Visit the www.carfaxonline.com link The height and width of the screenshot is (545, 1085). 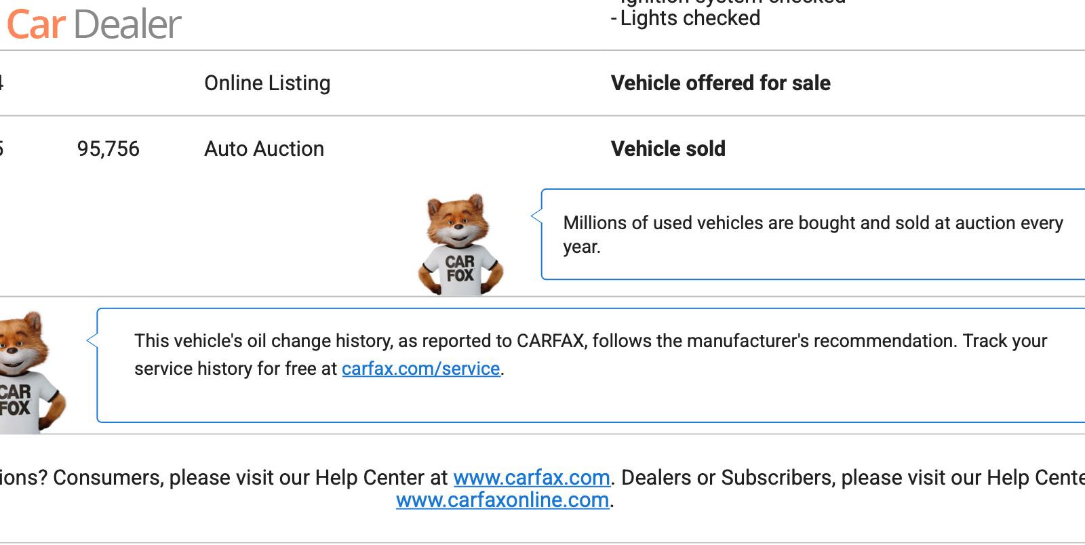point(502,500)
